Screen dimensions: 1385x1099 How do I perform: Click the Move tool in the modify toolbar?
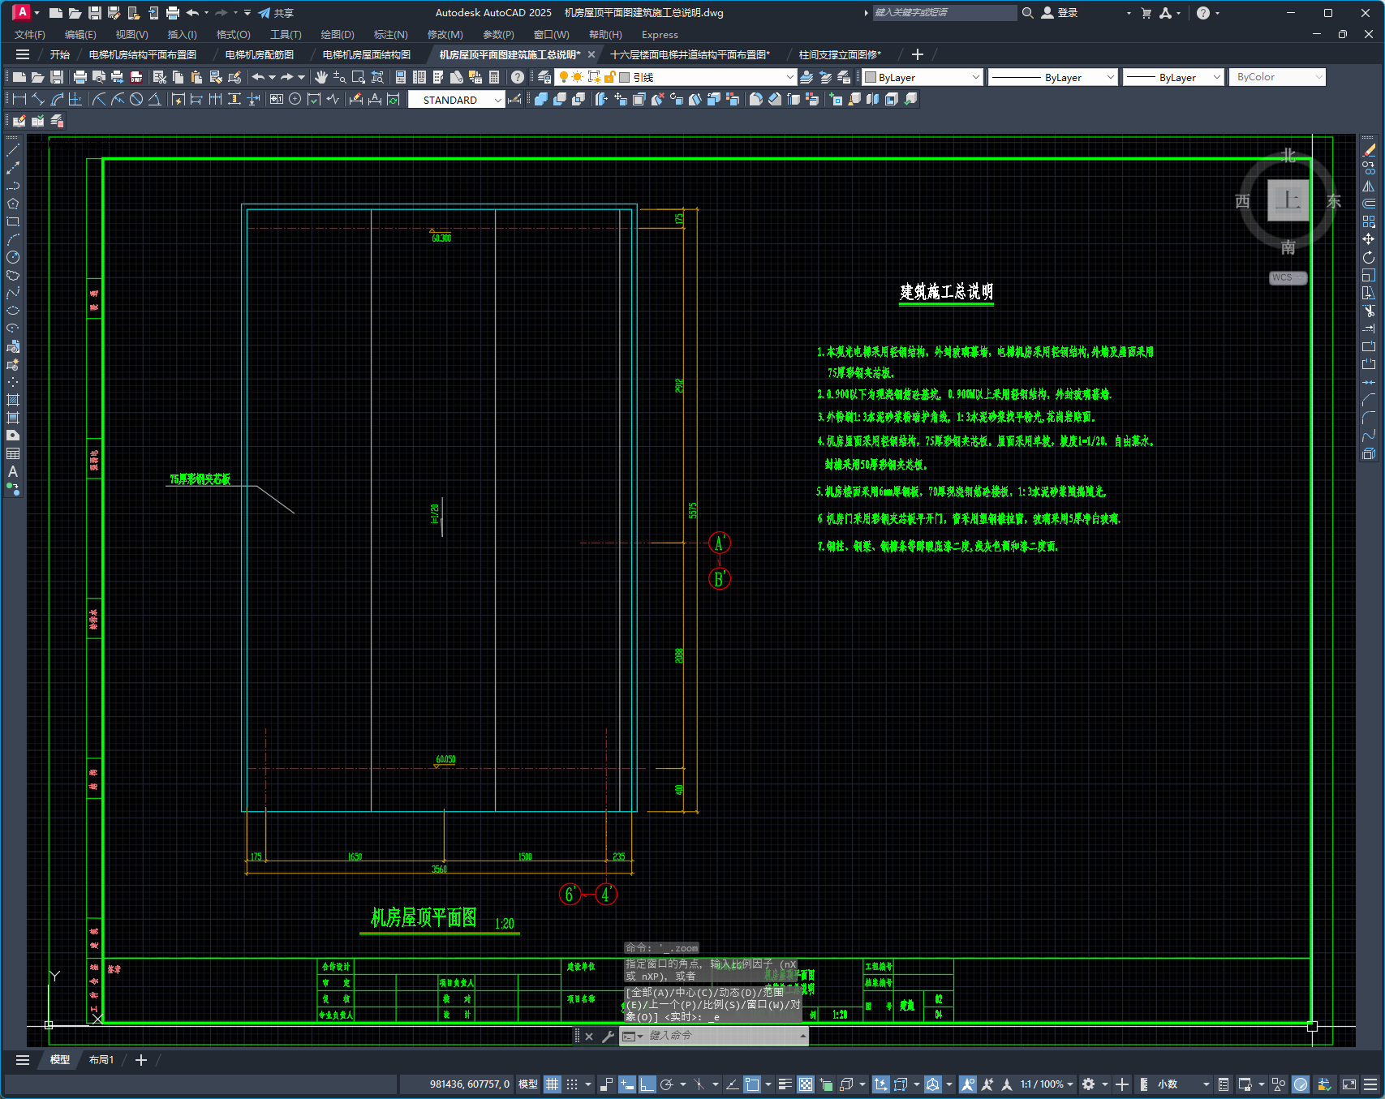point(1369,239)
